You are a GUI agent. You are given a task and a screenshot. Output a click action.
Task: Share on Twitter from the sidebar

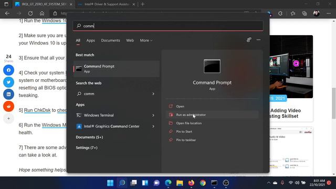coord(8,82)
